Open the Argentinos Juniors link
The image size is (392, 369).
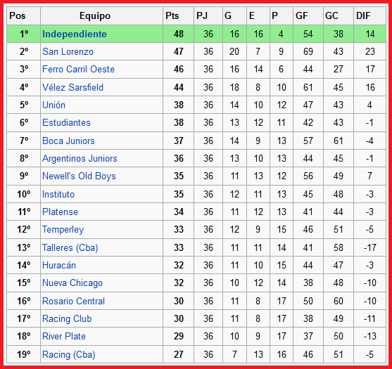point(80,159)
